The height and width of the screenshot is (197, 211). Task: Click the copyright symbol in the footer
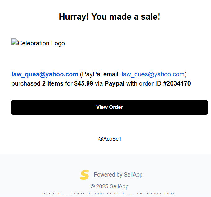[92, 186]
